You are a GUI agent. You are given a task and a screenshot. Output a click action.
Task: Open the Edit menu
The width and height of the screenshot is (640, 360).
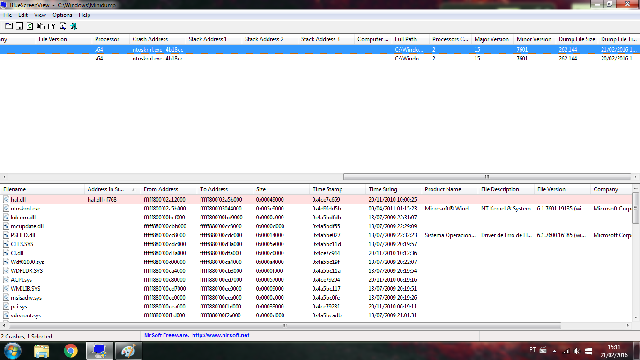click(x=23, y=15)
